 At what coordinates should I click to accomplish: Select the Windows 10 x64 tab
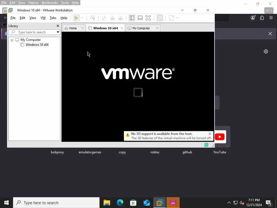click(x=105, y=28)
